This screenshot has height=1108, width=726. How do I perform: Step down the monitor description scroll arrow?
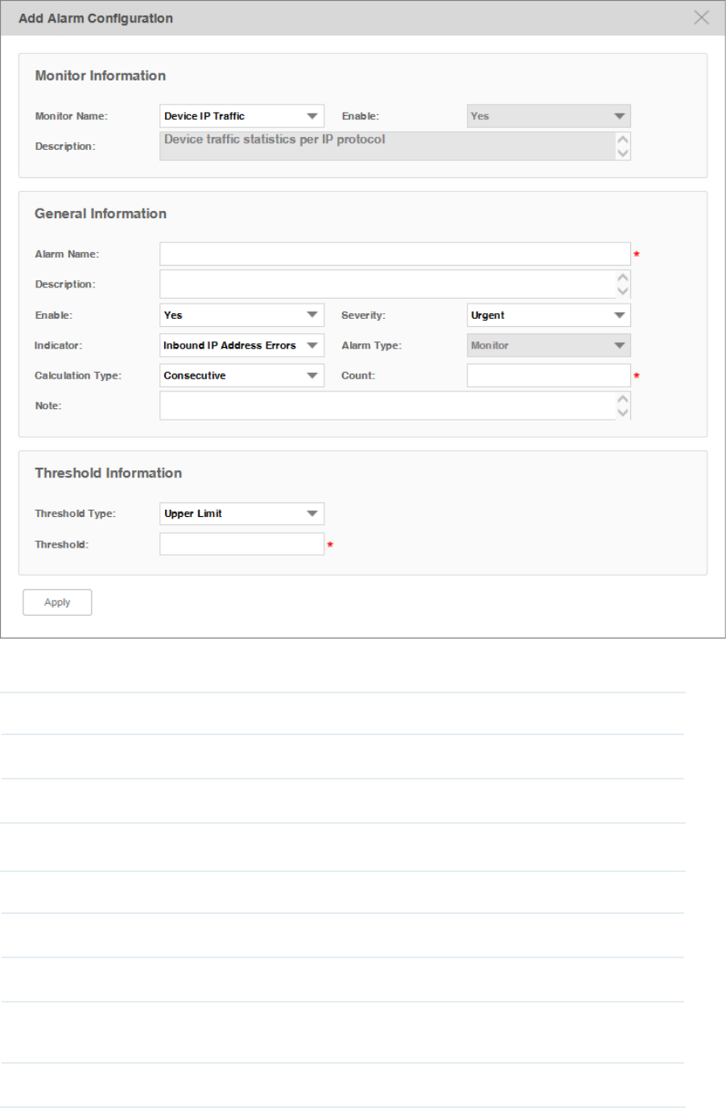point(623,153)
